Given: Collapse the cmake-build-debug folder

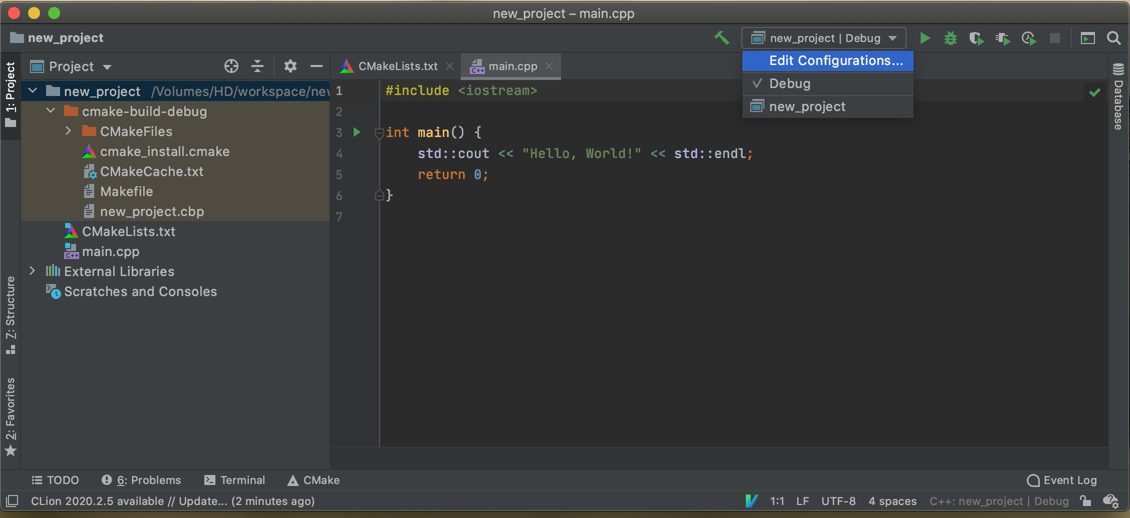Looking at the screenshot, I should pos(51,111).
